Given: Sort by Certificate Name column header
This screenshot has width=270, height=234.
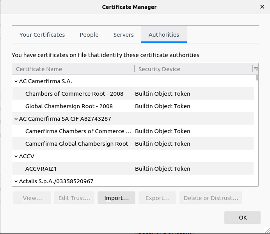Looking at the screenshot, I should coord(73,69).
